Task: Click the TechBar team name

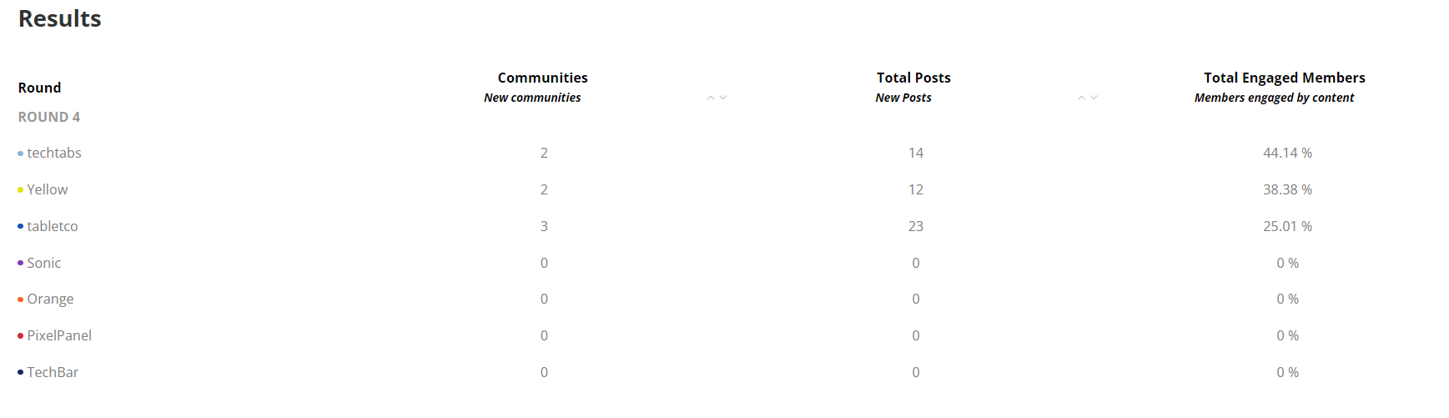Action: tap(53, 372)
